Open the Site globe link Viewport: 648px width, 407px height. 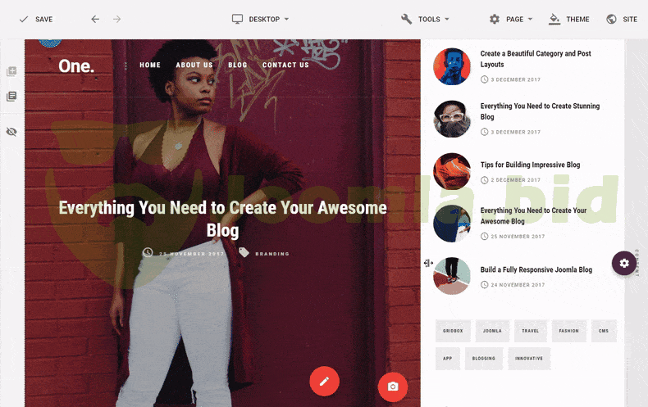[622, 19]
